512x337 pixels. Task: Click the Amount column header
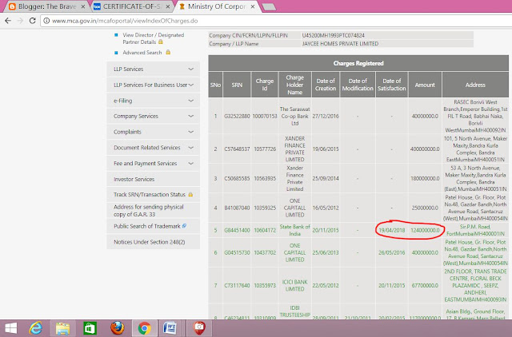[x=425, y=85]
